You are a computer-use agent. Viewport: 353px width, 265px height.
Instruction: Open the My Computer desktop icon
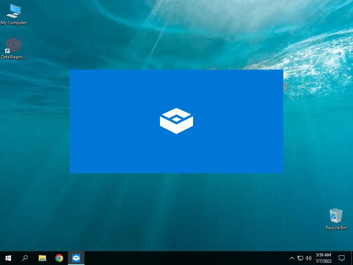coord(13,14)
